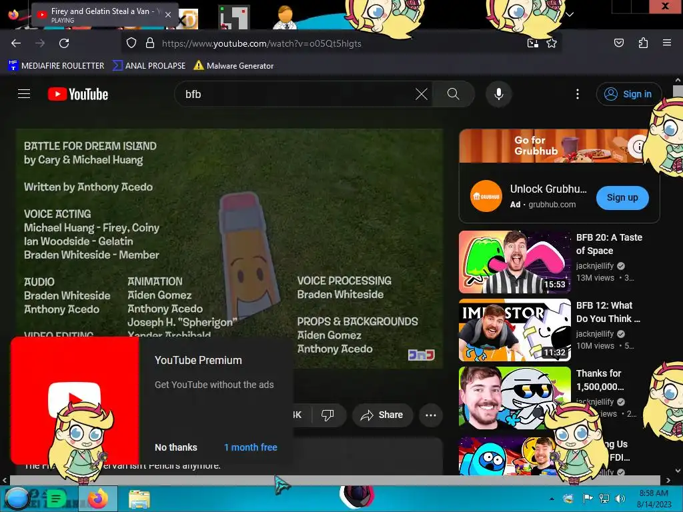Click the Grubhub Sign up button

[622, 197]
